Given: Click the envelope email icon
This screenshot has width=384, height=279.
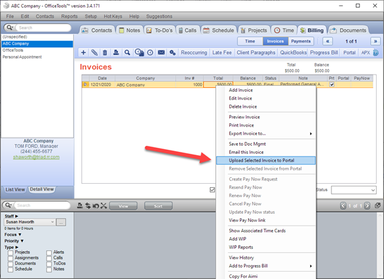Looking at the screenshot, I should coord(161,53).
